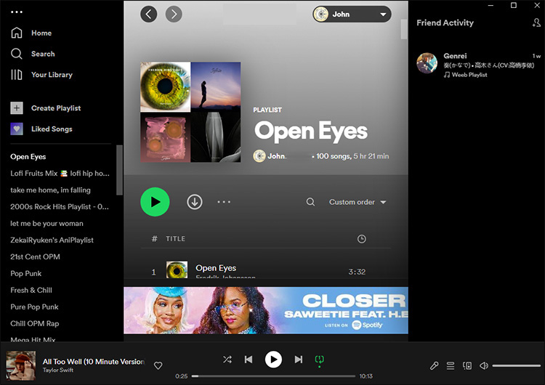Viewport: 545px width, 385px height.
Task: Open more options for the playlist
Action: click(224, 202)
